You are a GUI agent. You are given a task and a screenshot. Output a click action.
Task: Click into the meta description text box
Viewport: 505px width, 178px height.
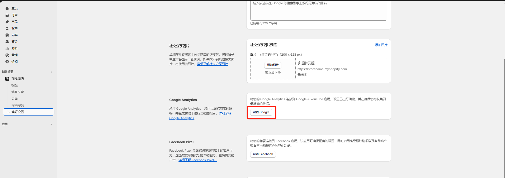(318, 12)
